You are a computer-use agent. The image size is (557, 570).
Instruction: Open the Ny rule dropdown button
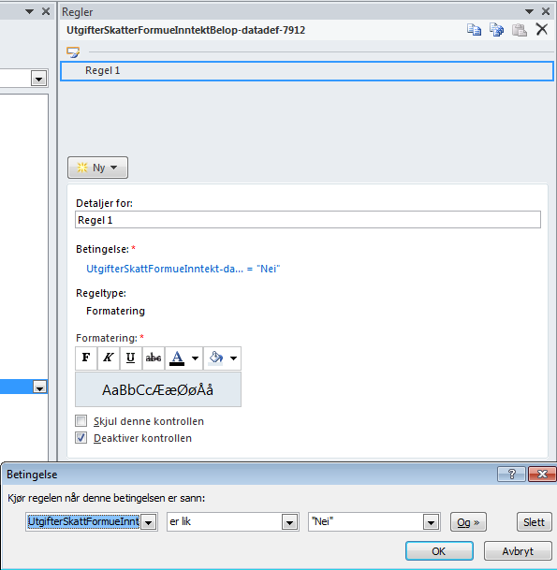(x=97, y=168)
